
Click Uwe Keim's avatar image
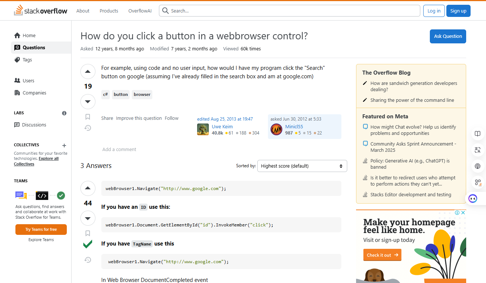pyautogui.click(x=203, y=129)
